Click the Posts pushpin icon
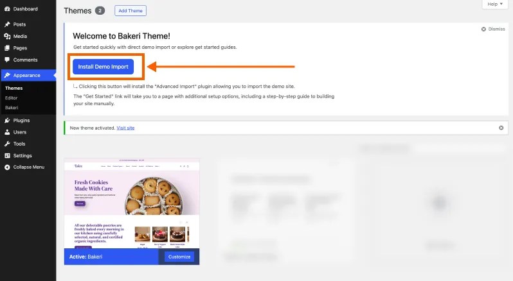Image resolution: width=513 pixels, height=281 pixels. pyautogui.click(x=7, y=24)
